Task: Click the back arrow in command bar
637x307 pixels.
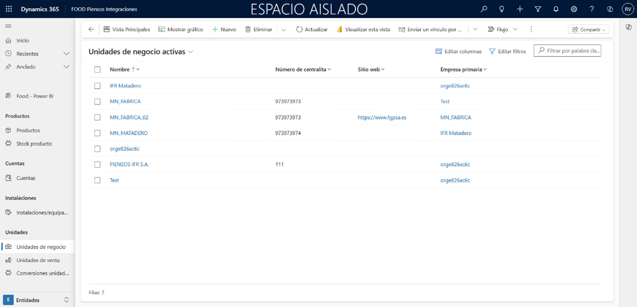Action: point(91,29)
